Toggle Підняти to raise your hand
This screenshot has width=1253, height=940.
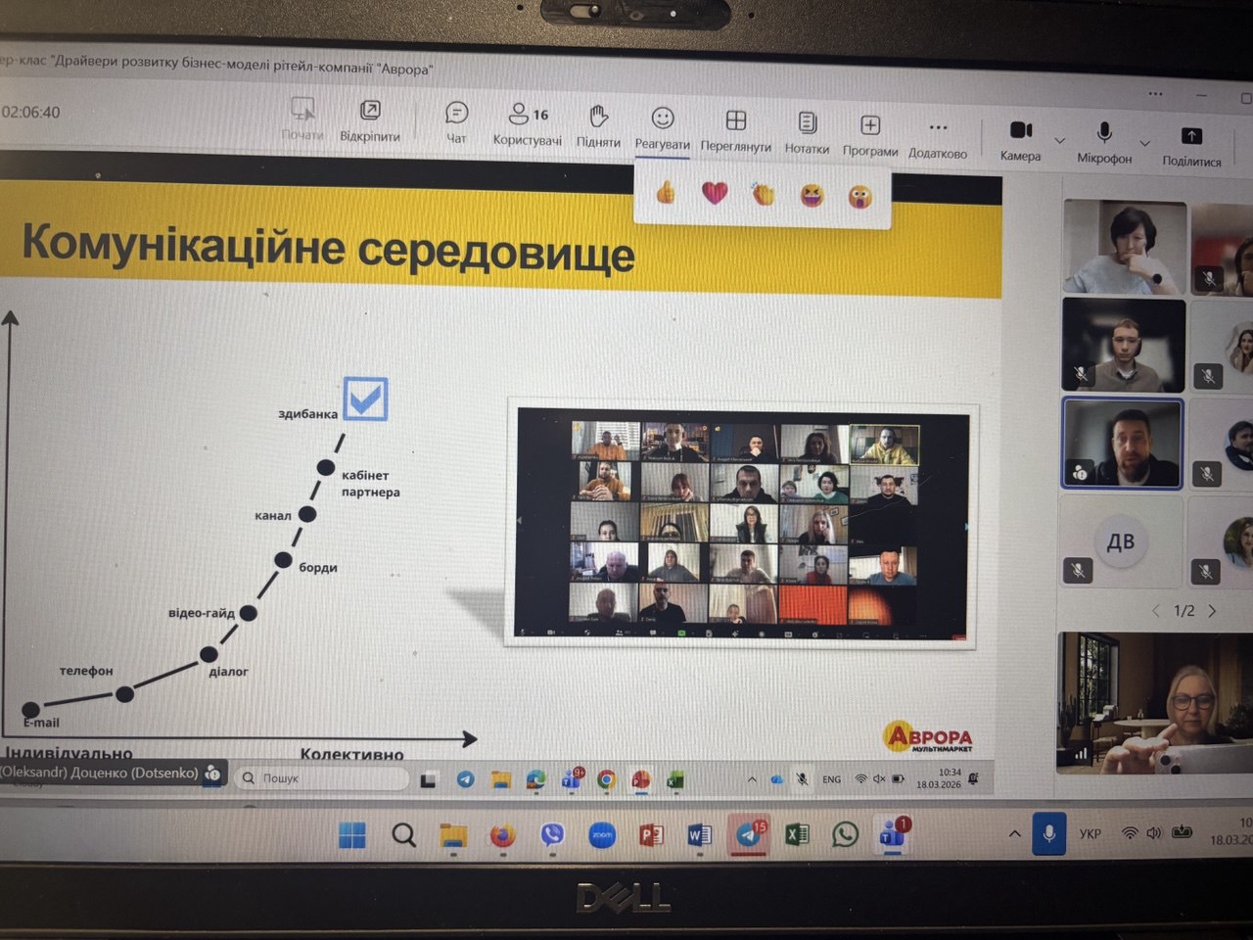pyautogui.click(x=598, y=125)
